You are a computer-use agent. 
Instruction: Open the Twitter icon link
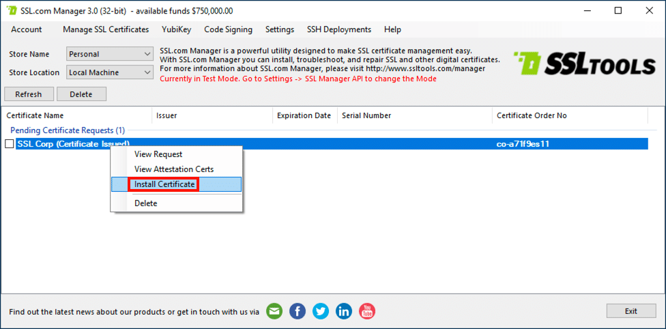pos(321,311)
